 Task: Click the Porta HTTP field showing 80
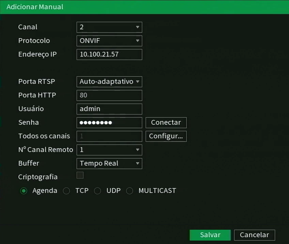[x=109, y=95]
